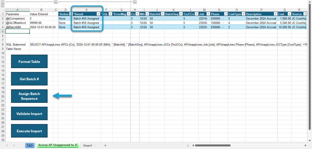This screenshot has height=149, width=312.
Task: Select column E header
Action: click(x=87, y=10)
